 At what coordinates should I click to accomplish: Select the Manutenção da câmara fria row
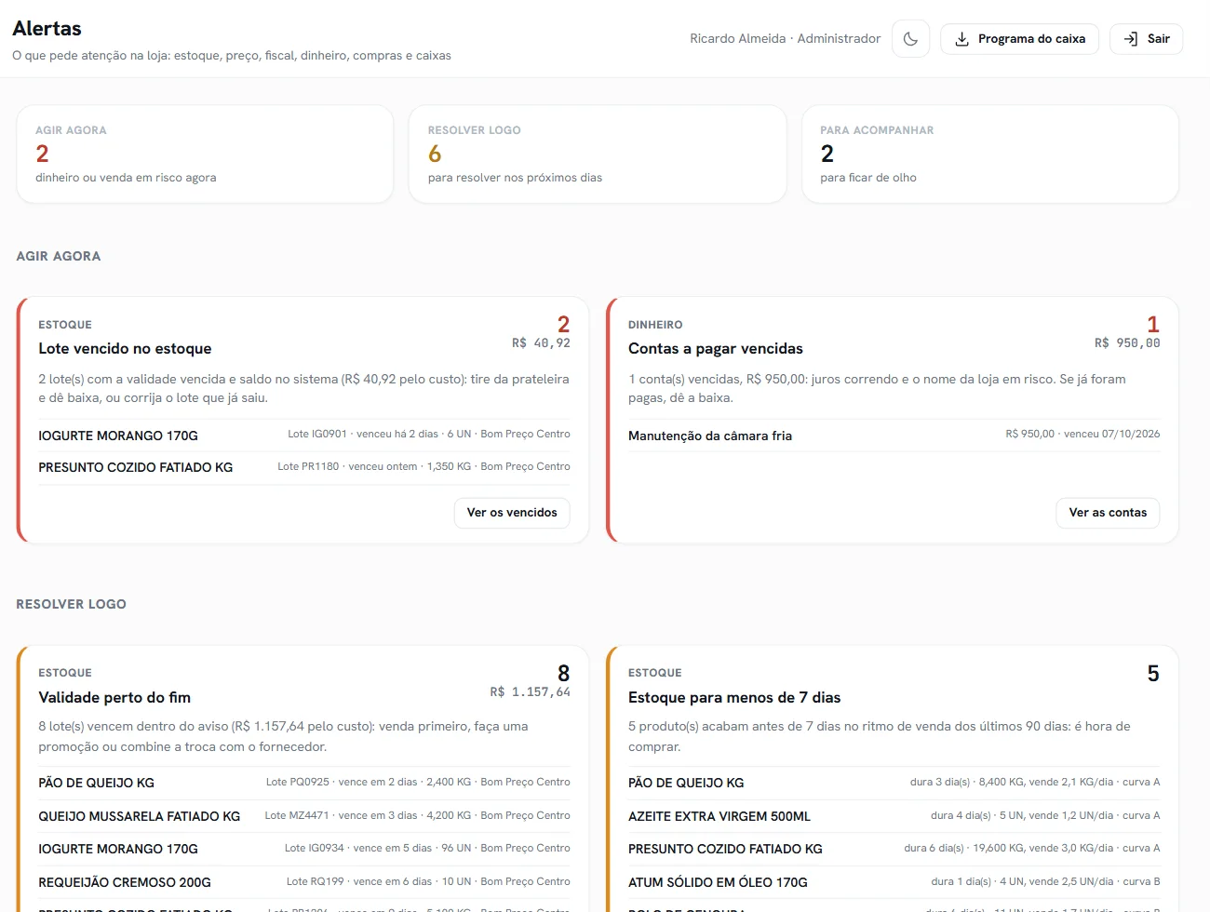(894, 436)
